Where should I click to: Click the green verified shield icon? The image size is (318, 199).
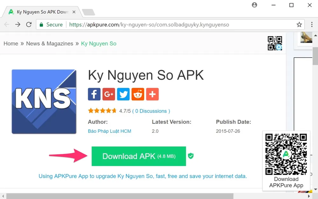[x=190, y=156]
